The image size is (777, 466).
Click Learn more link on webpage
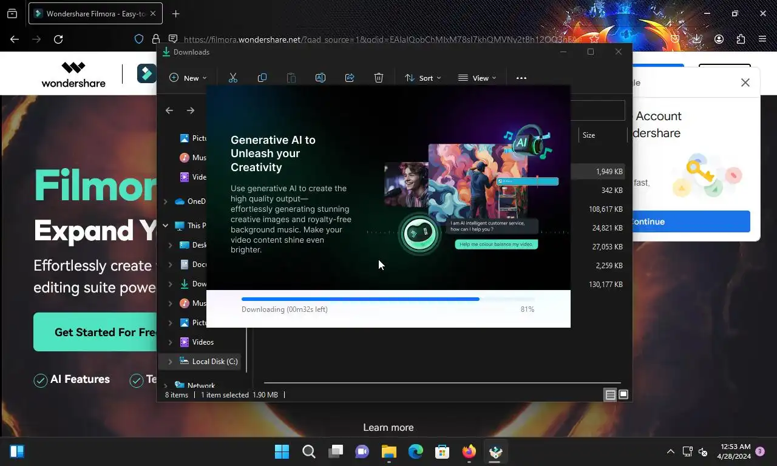(x=388, y=427)
